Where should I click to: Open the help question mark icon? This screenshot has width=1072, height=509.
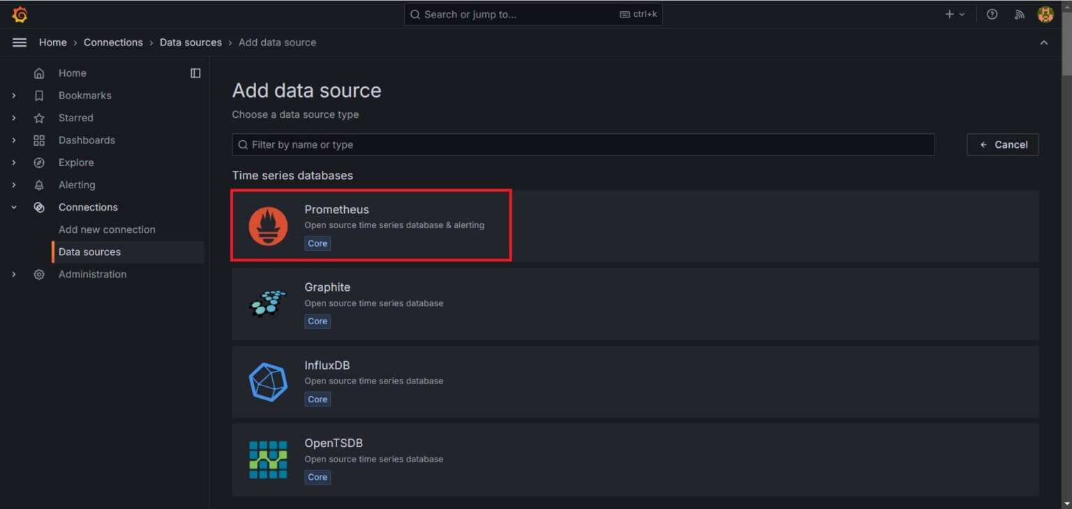coord(992,14)
